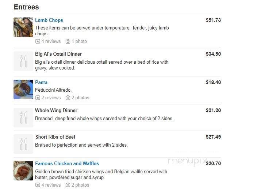253x191 pixels.
Task: Click the Lamb Chops price $51.73
Action: (x=213, y=20)
